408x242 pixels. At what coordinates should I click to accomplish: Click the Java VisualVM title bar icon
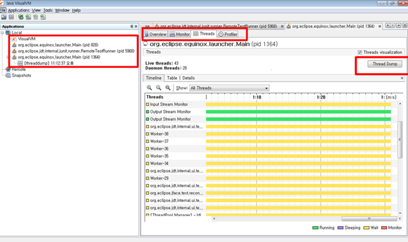(2, 3)
